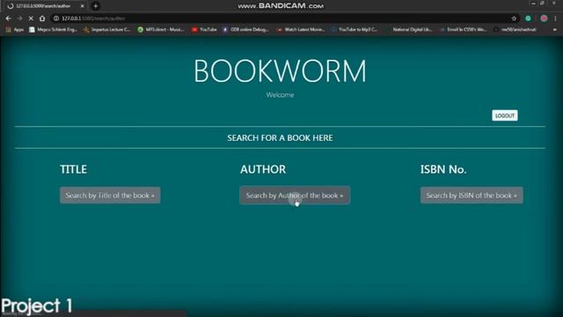Open the Impartus Lecture bookmark

pyautogui.click(x=107, y=30)
